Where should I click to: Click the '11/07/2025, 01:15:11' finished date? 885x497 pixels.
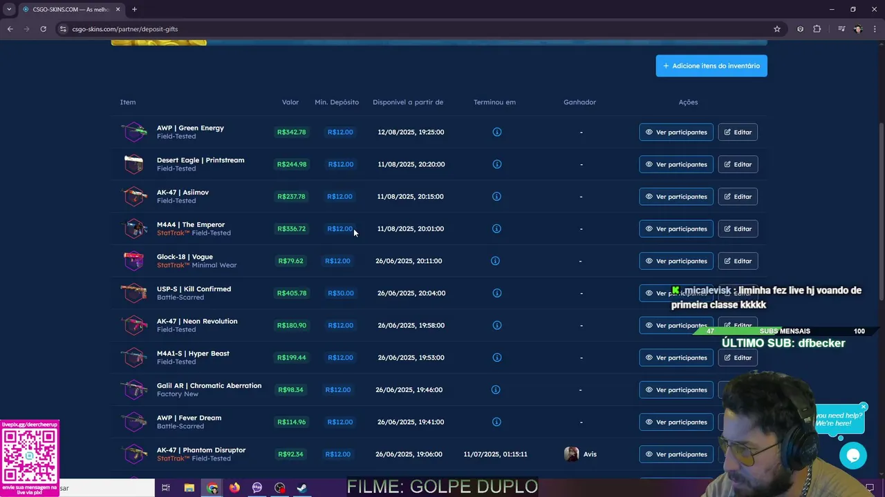[x=495, y=454]
